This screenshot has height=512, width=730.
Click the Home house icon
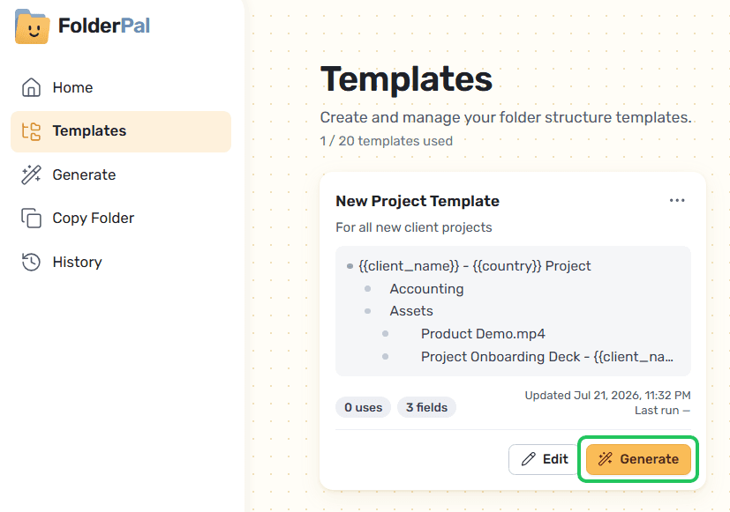coord(31,87)
